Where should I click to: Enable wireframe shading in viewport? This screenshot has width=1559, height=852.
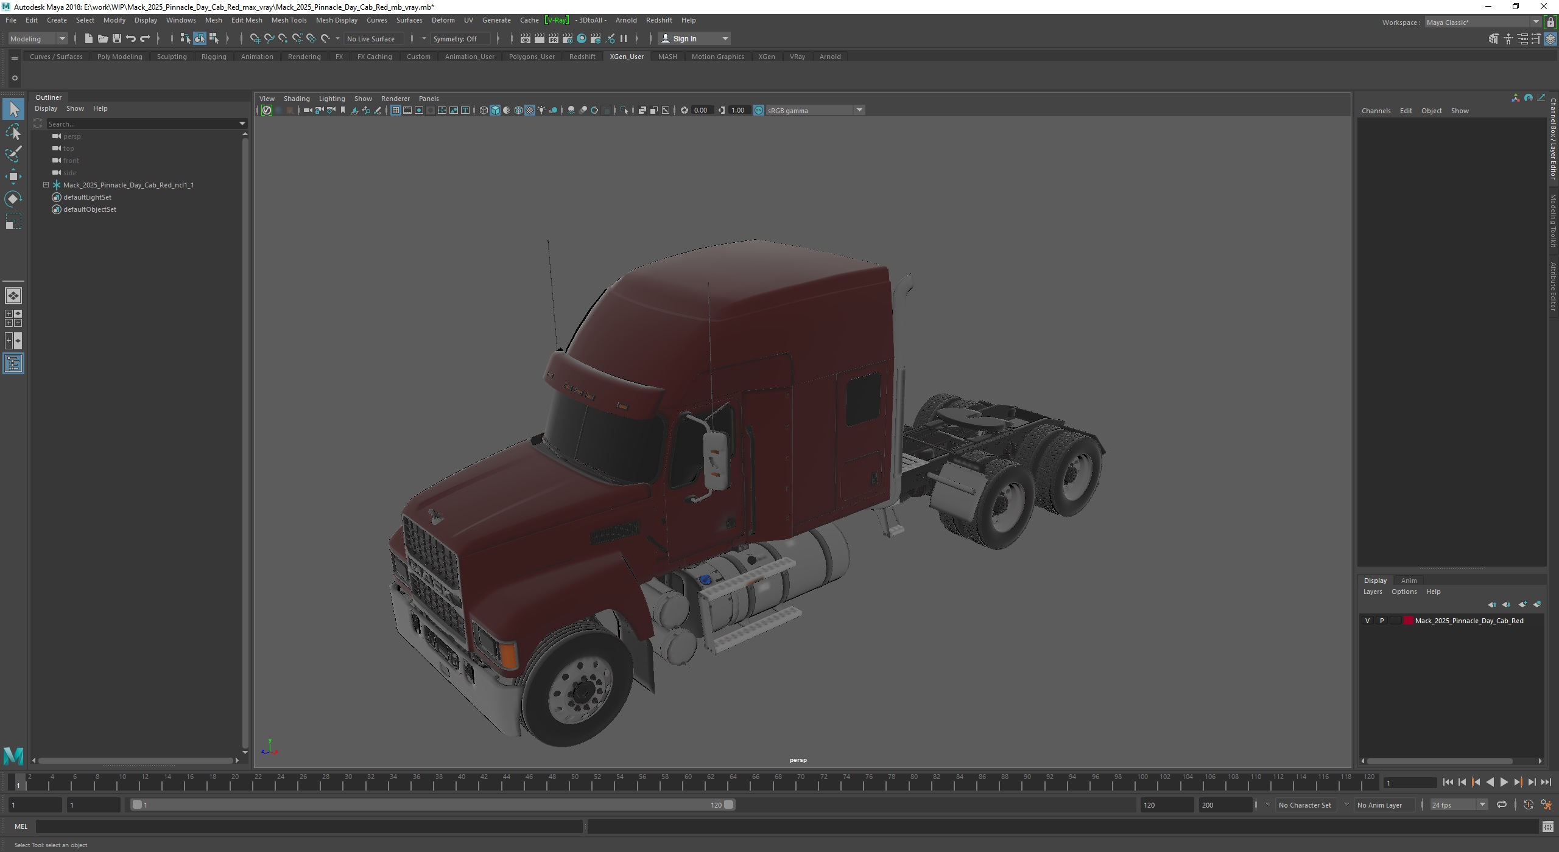click(484, 110)
